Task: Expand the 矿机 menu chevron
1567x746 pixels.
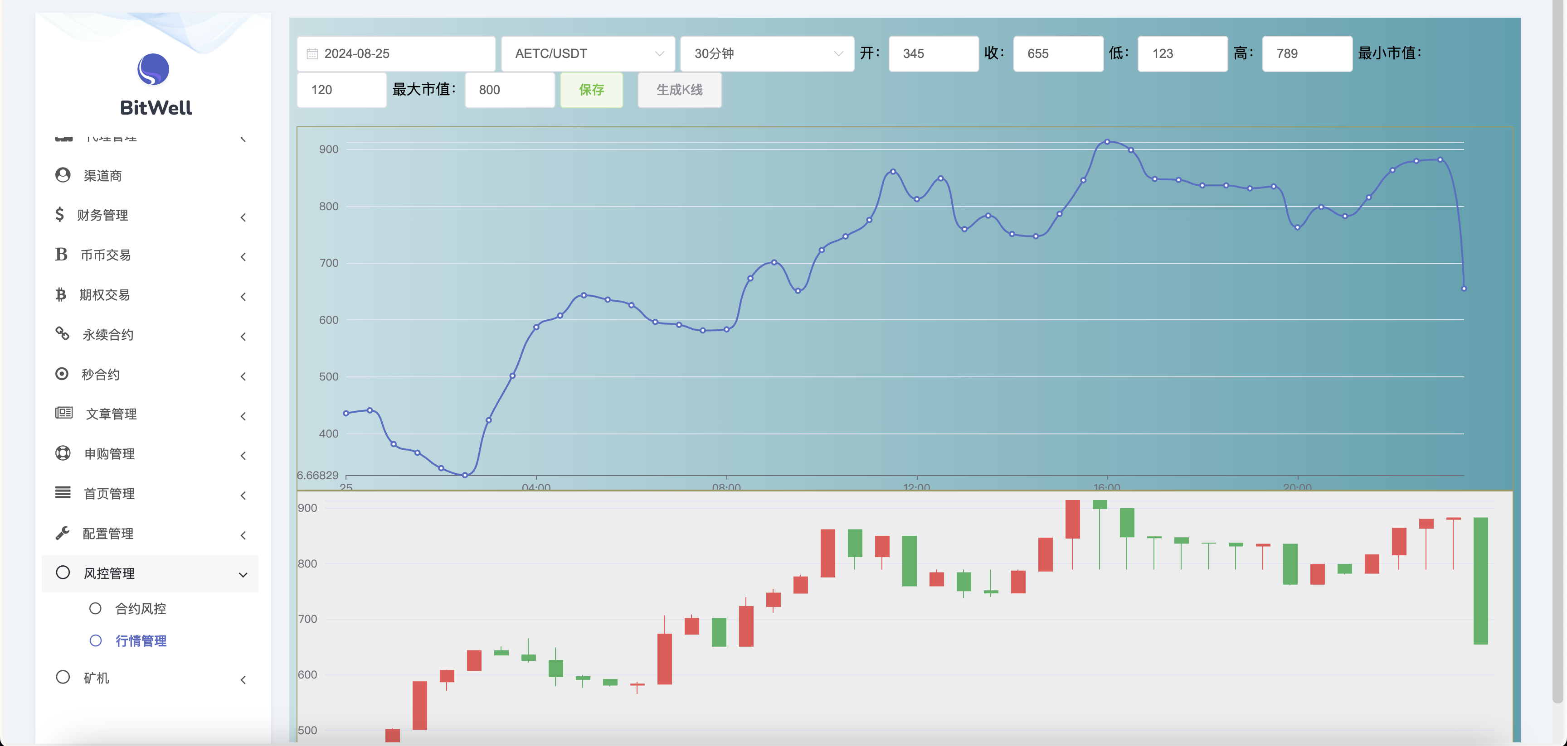Action: [243, 680]
